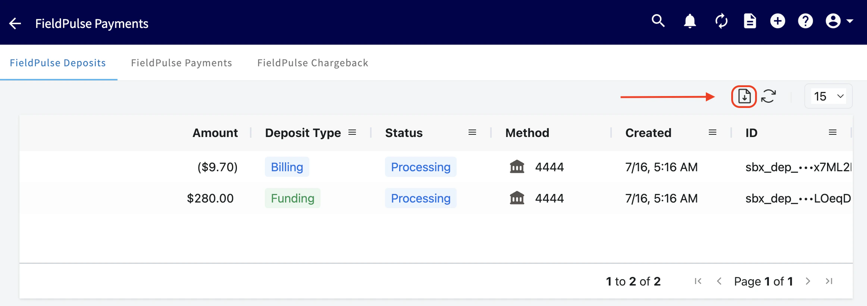Select the ($9.70) amount cell
The width and height of the screenshot is (867, 306).
coord(217,167)
